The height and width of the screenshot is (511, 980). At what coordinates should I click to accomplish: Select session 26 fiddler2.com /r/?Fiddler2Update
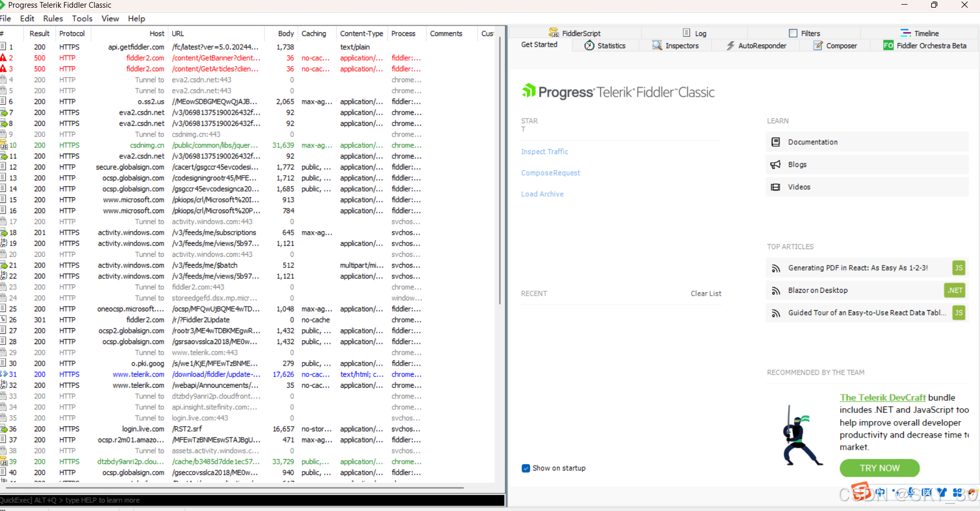point(247,319)
